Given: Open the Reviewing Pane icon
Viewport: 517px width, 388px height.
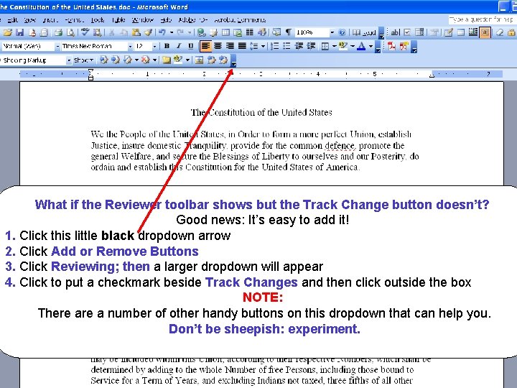Looking at the screenshot, I should point(199,60).
